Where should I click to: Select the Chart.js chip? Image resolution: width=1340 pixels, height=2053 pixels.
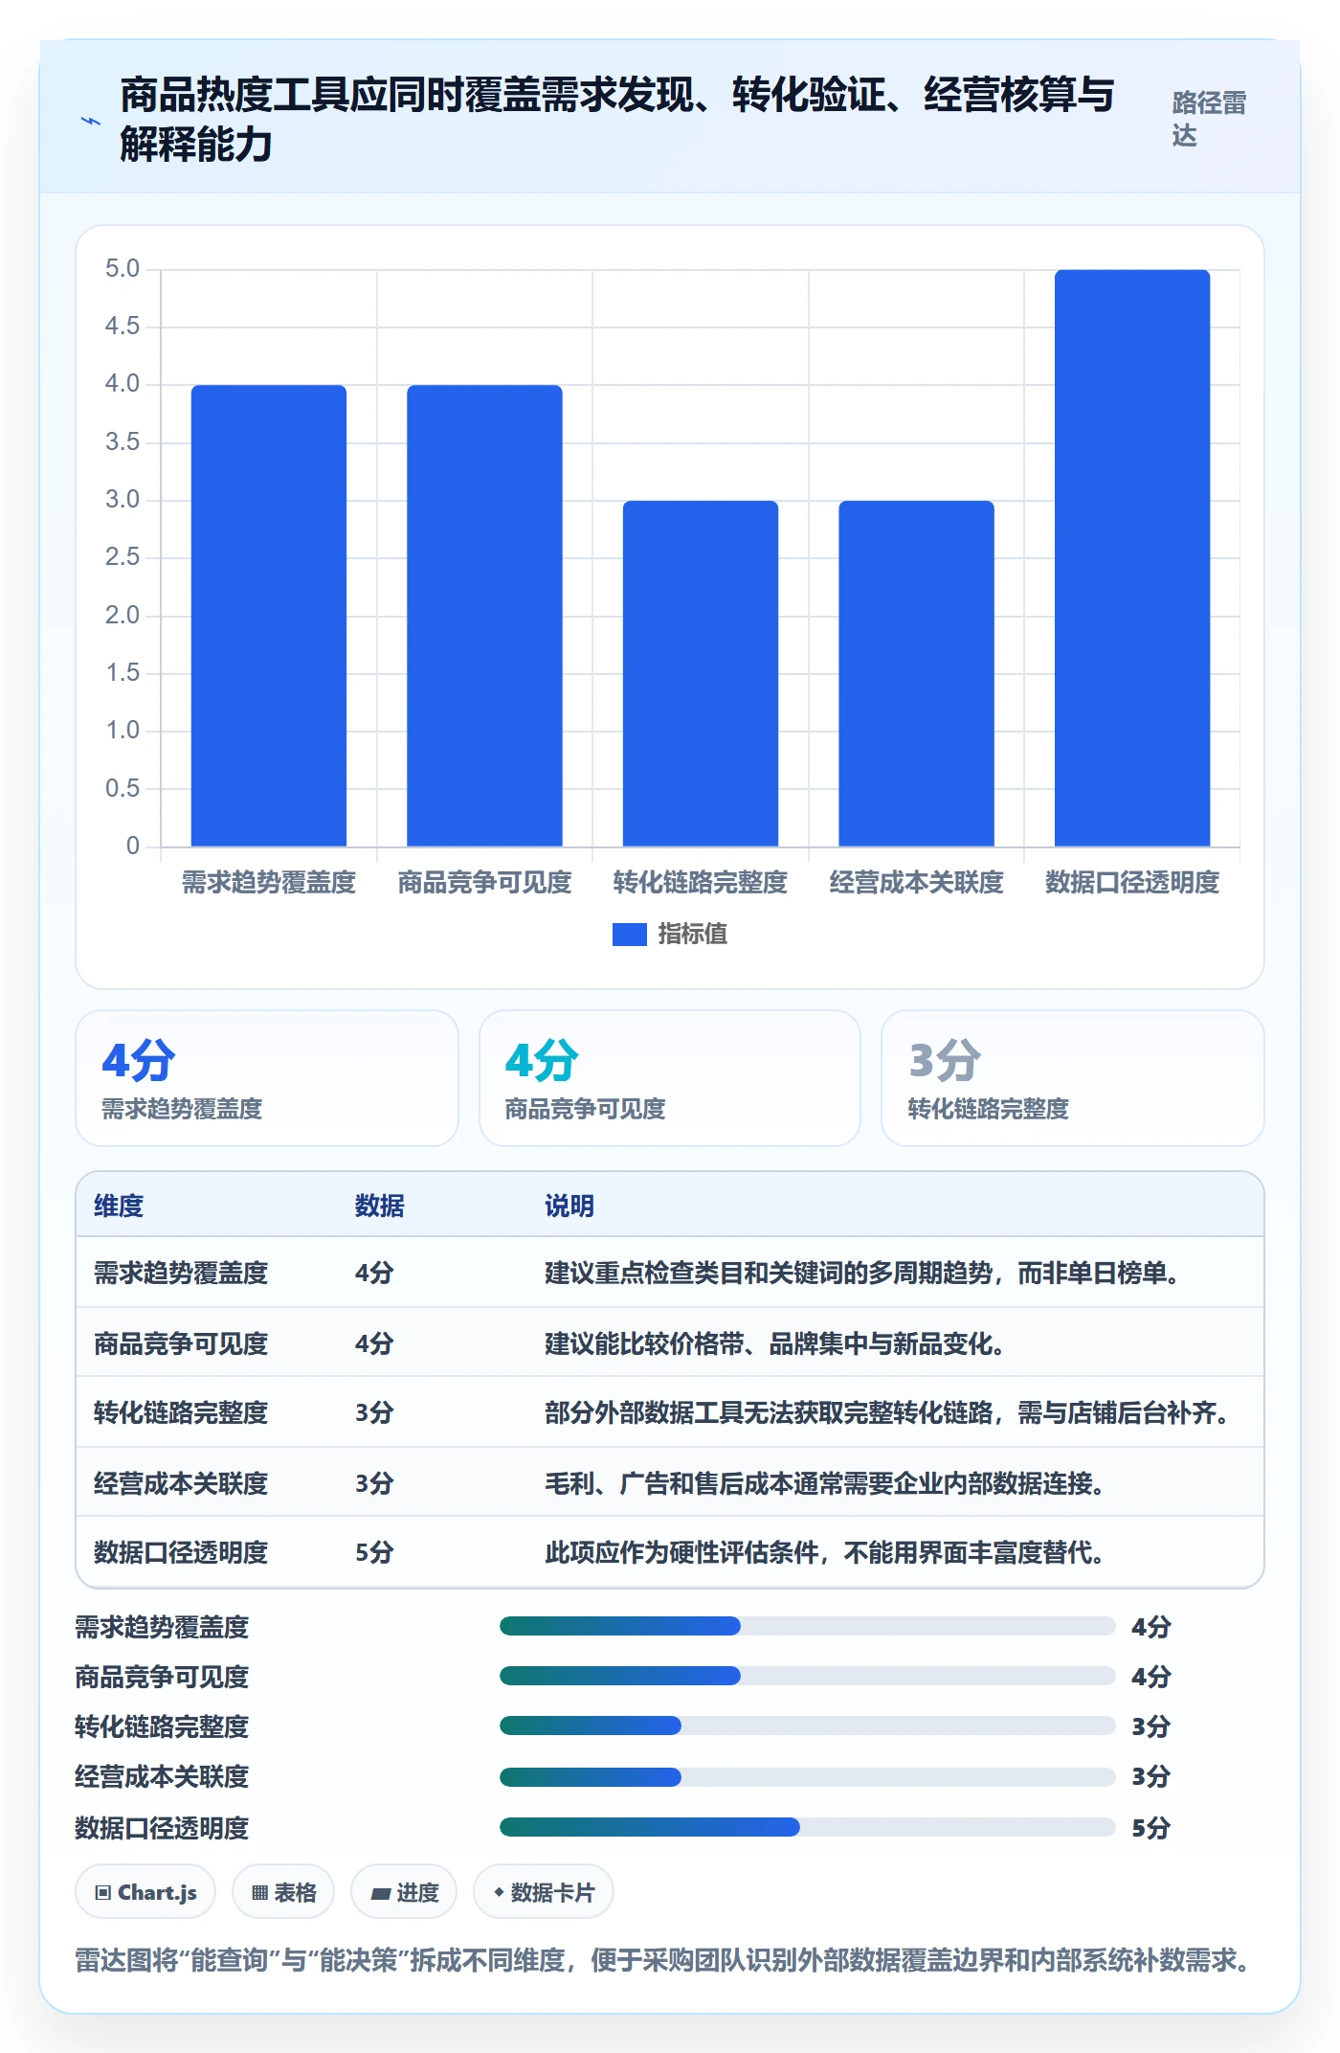click(145, 1892)
